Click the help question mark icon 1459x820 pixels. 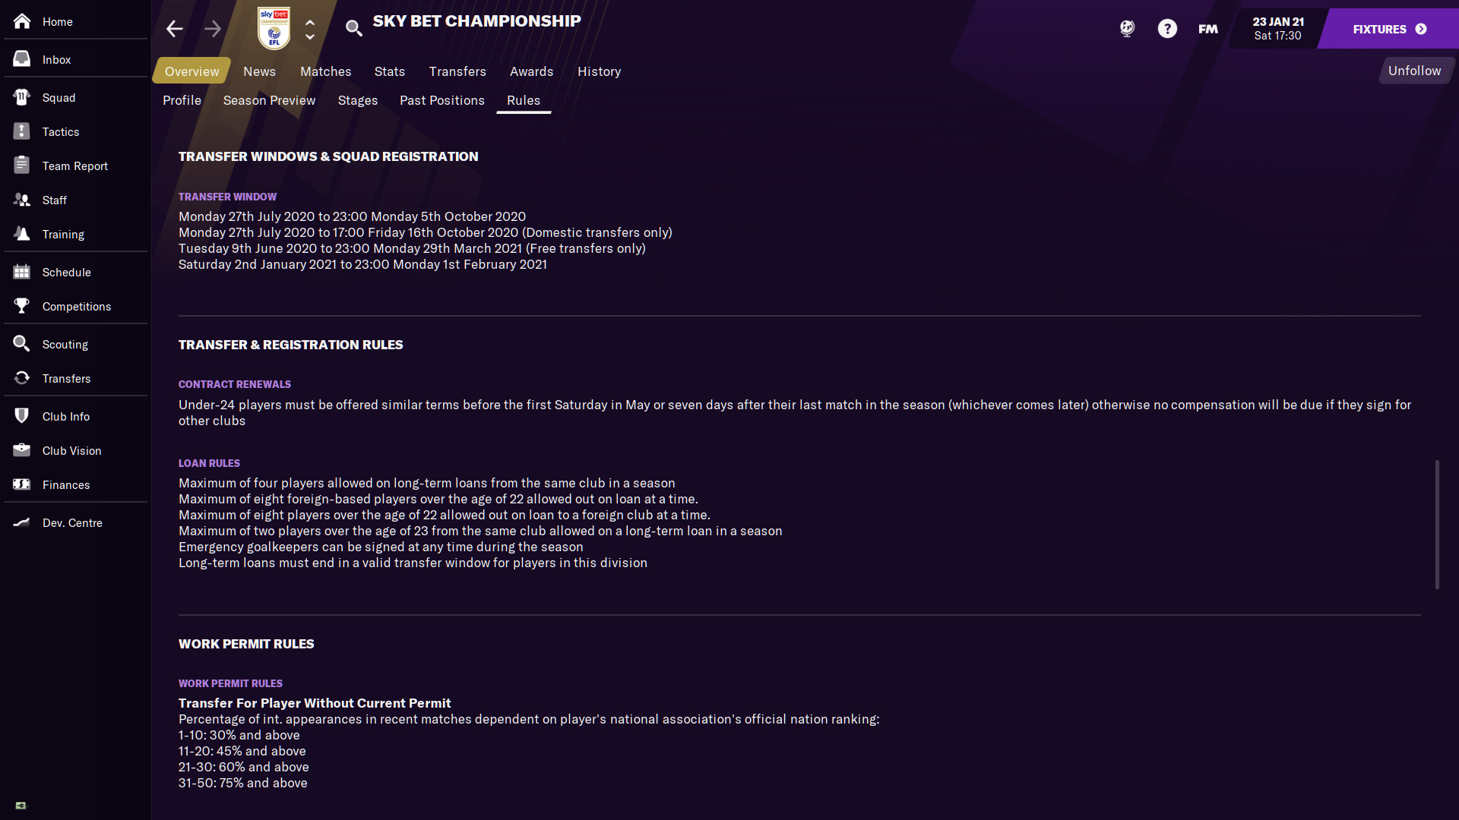pyautogui.click(x=1167, y=29)
